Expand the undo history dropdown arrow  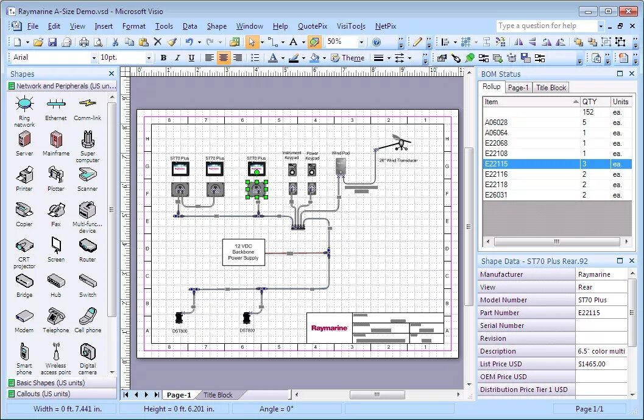pos(199,42)
